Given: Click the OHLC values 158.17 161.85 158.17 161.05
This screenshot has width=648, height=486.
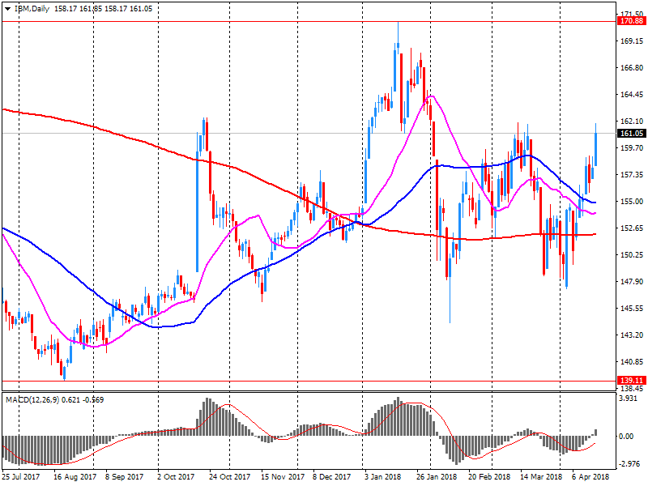Looking at the screenshot, I should (x=104, y=9).
